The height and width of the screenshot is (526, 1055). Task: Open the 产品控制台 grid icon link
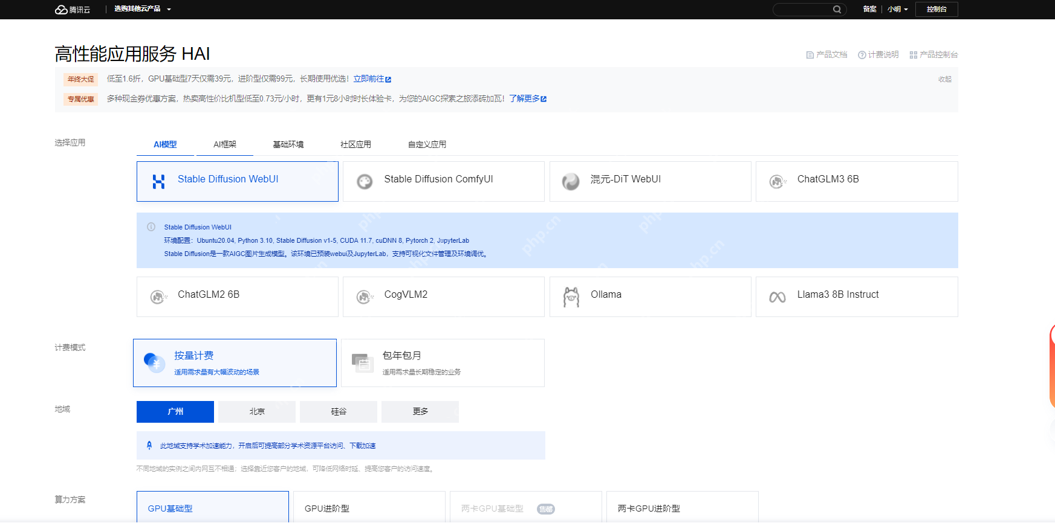coord(913,55)
